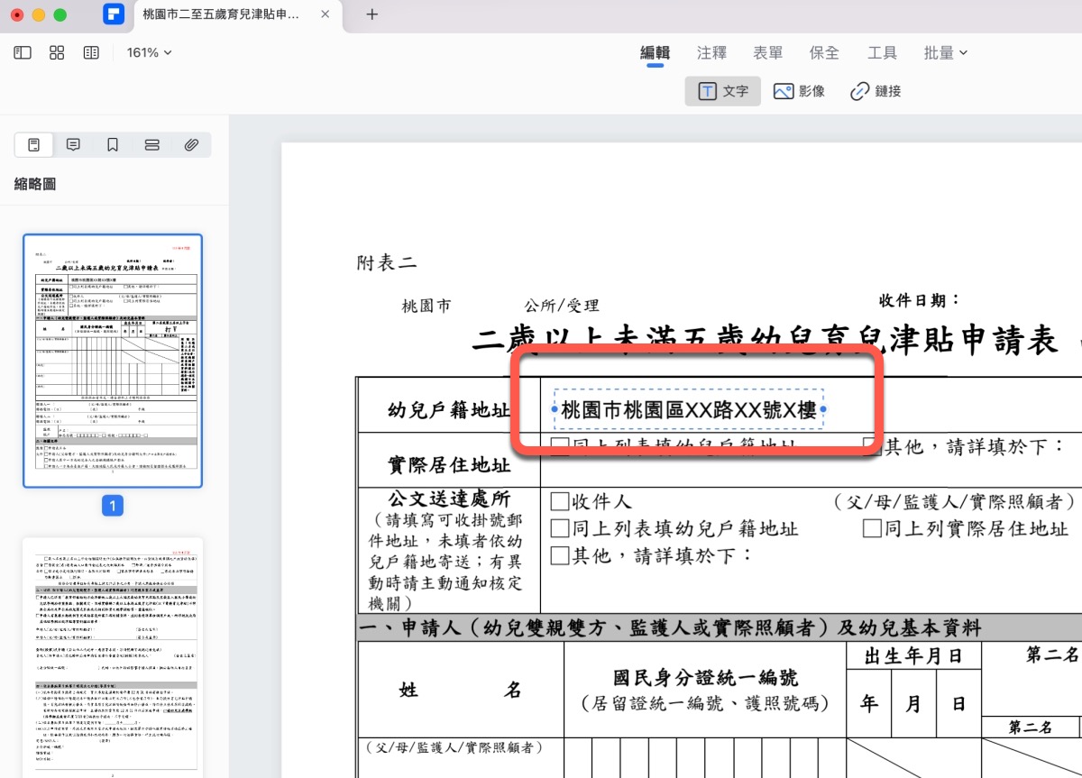Open the 161% zoom dropdown
The image size is (1082, 778).
pos(149,53)
